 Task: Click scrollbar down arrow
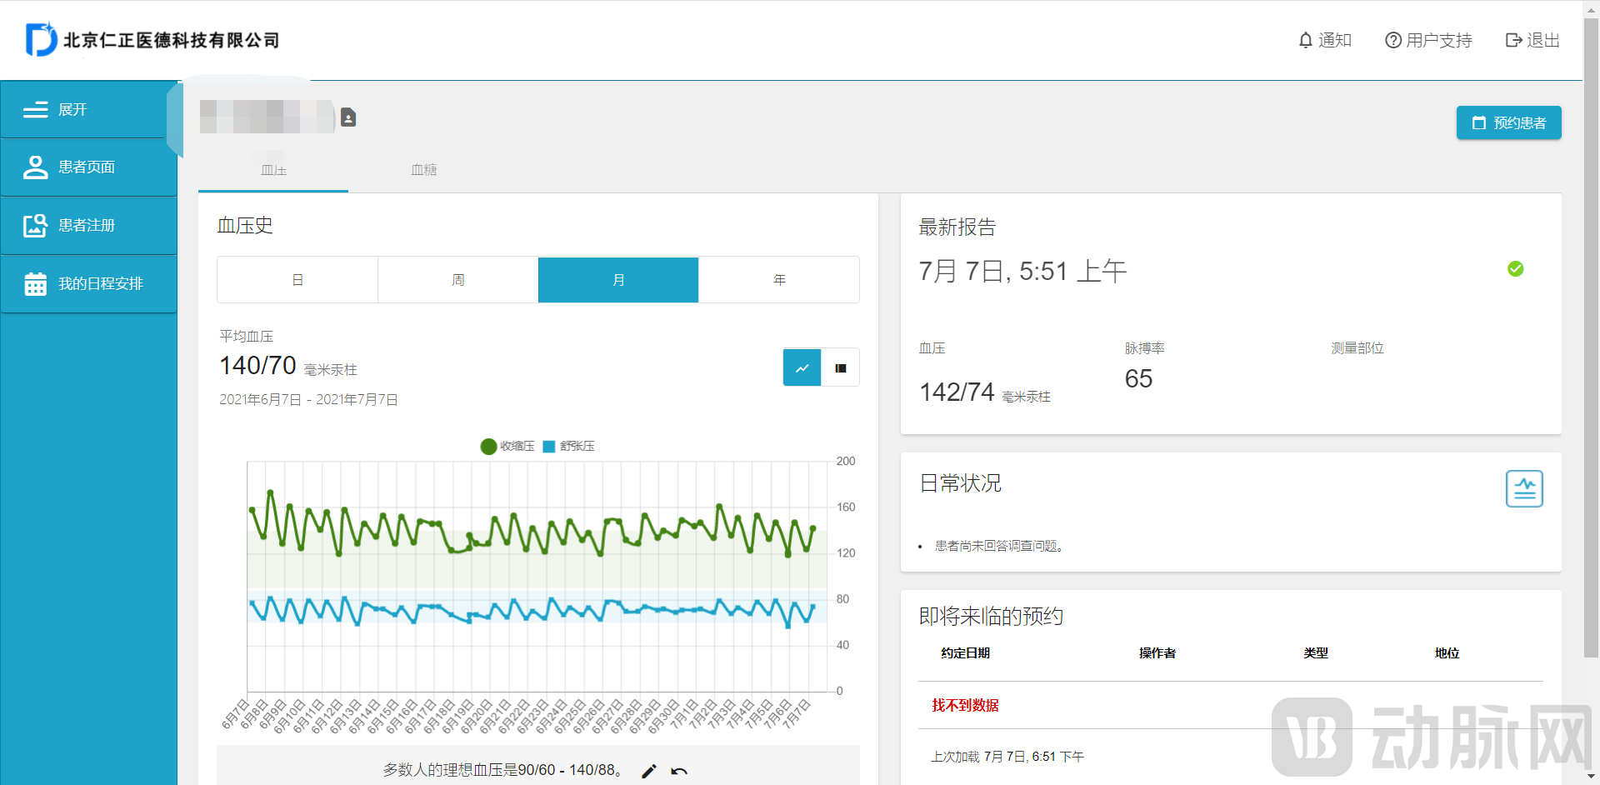(x=1592, y=777)
